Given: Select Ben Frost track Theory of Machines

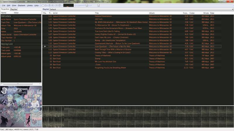Looking at the screenshot, I should (x=132, y=56).
